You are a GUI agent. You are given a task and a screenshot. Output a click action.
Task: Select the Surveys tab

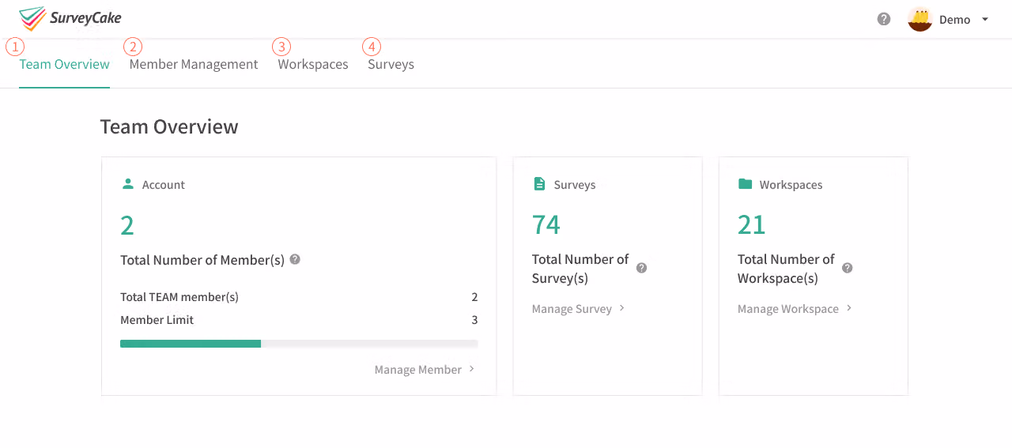391,64
